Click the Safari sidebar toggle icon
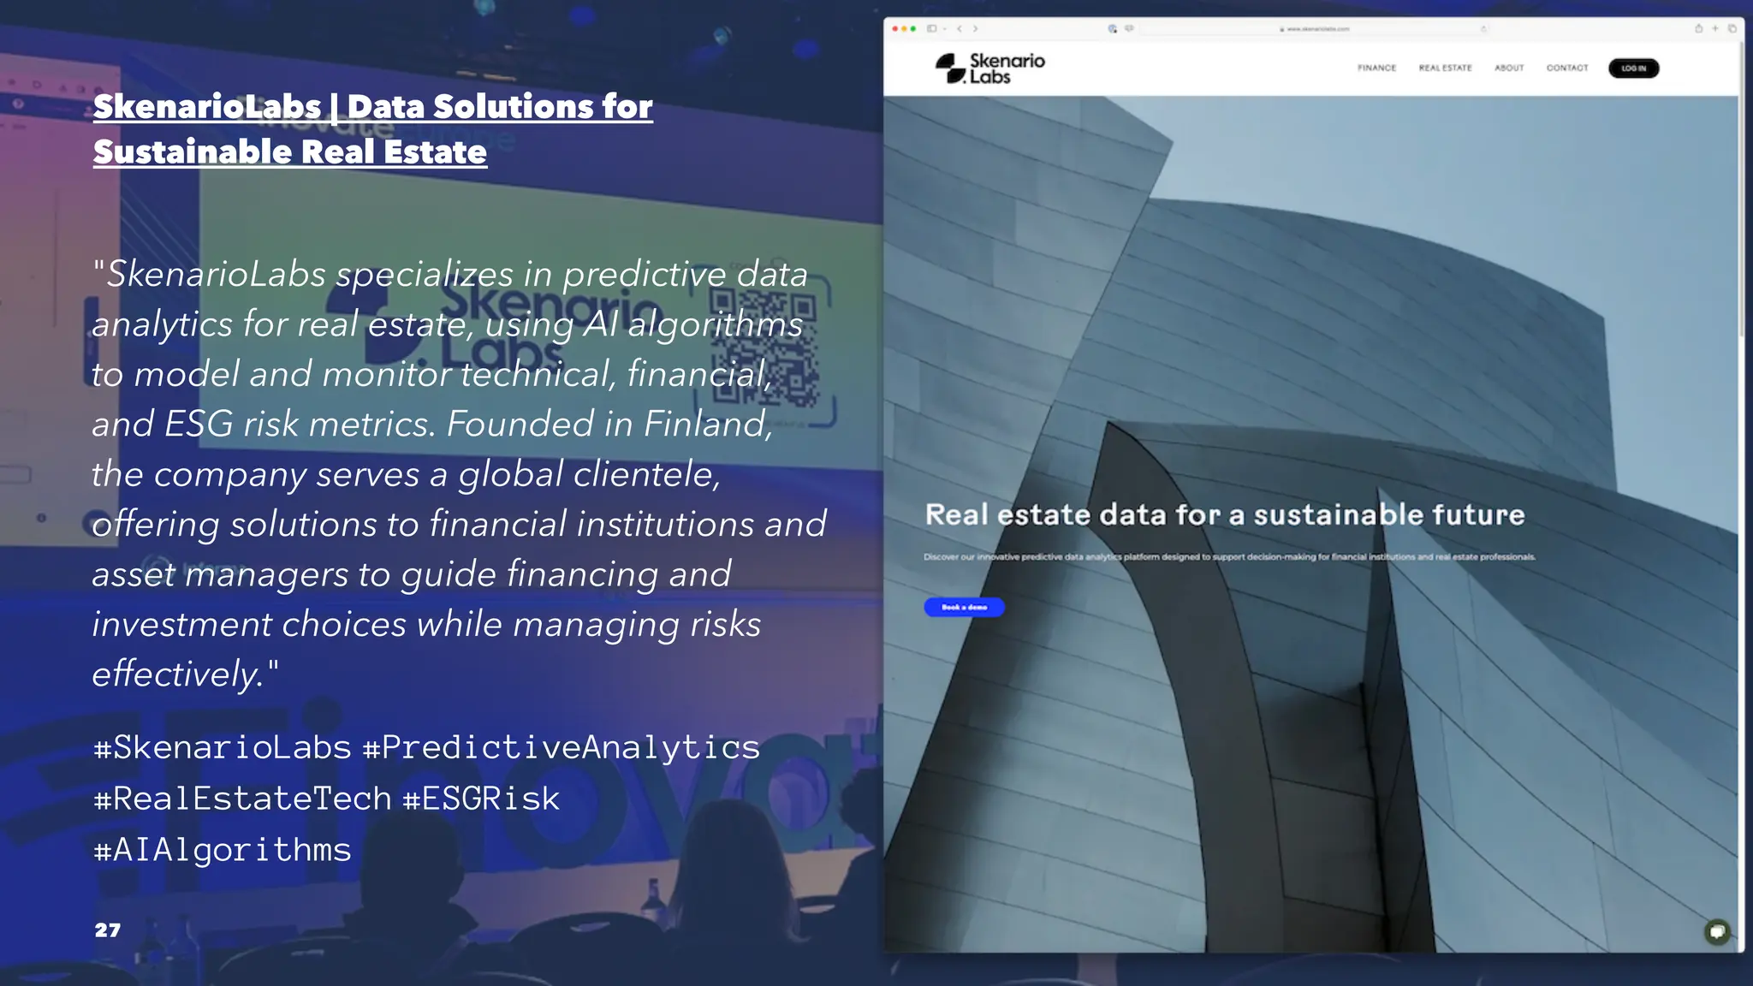 [932, 29]
